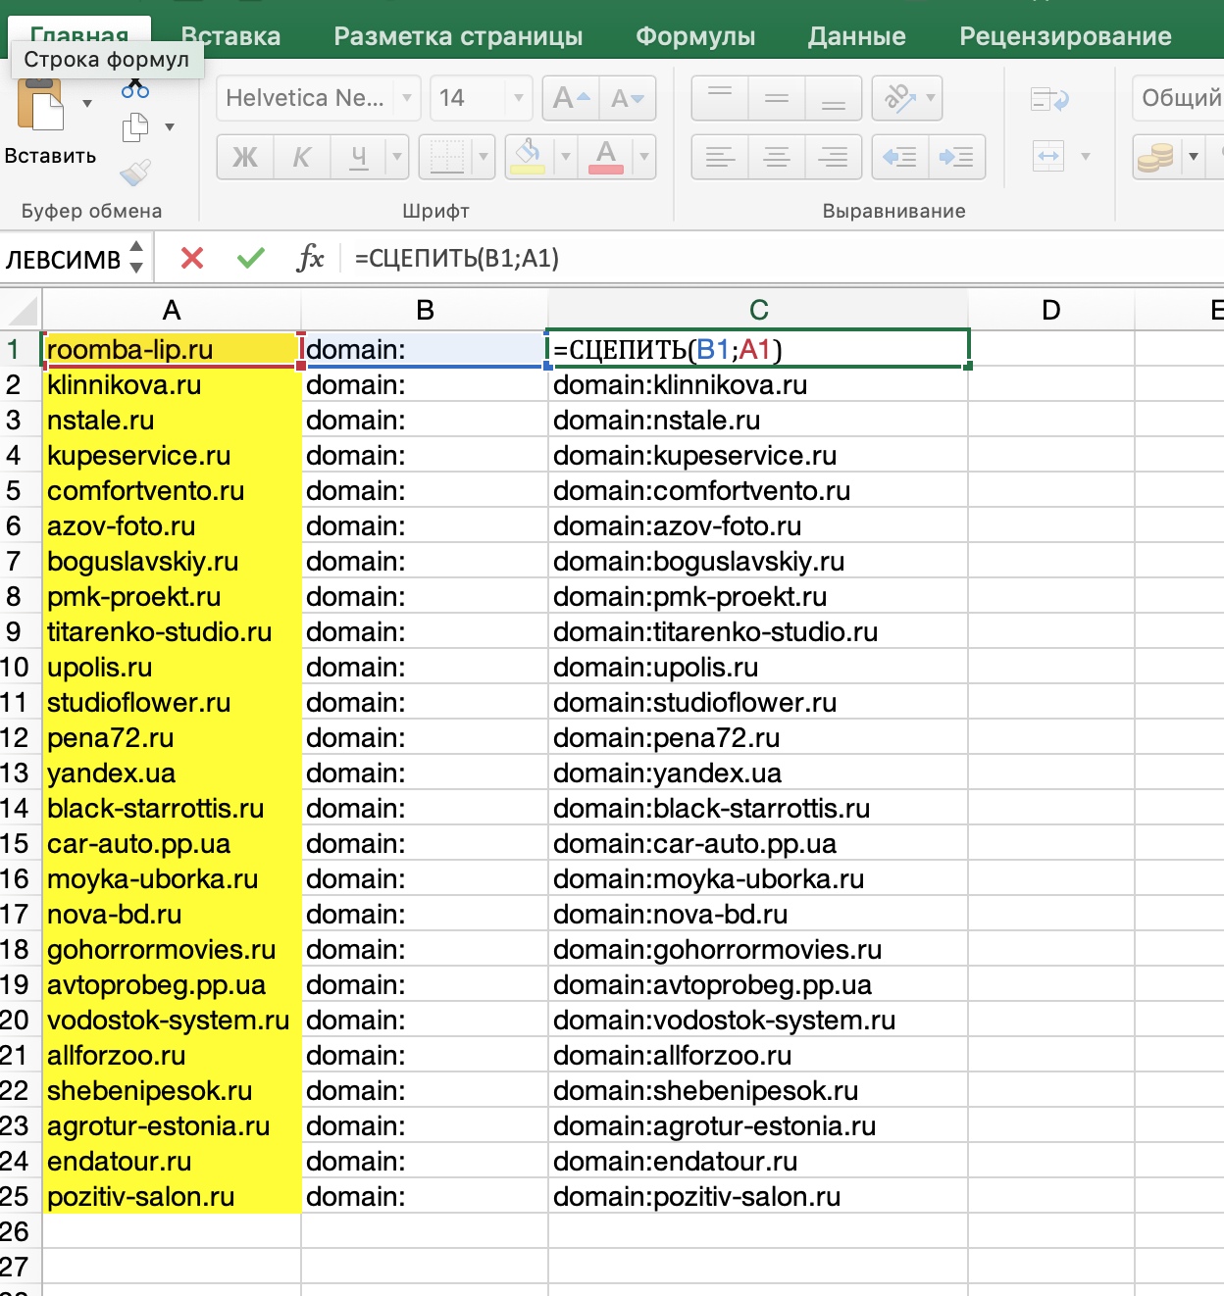Click the Copy icon

[x=135, y=126]
